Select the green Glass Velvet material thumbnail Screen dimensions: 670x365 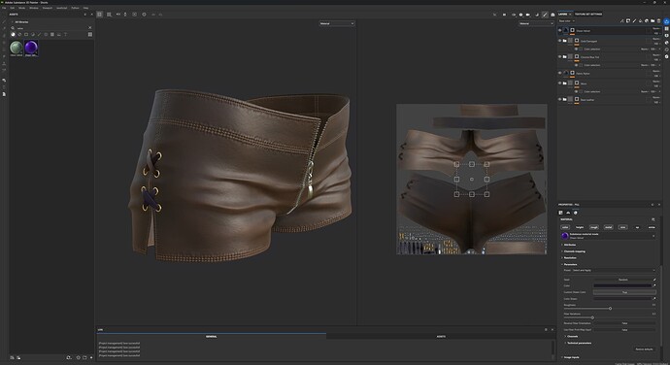tap(17, 49)
